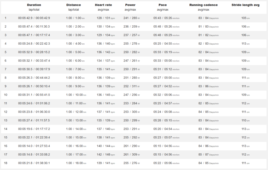Click lap 7 power 250 / 291 W
The width and height of the screenshot is (268, 170).
(132, 69)
